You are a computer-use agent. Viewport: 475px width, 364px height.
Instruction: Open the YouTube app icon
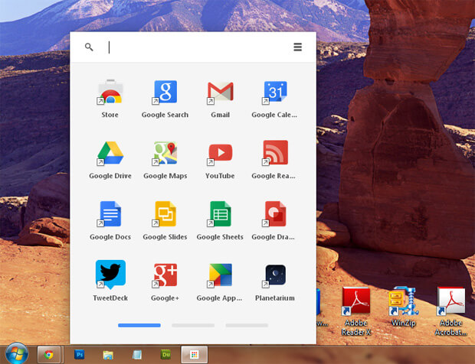[220, 153]
